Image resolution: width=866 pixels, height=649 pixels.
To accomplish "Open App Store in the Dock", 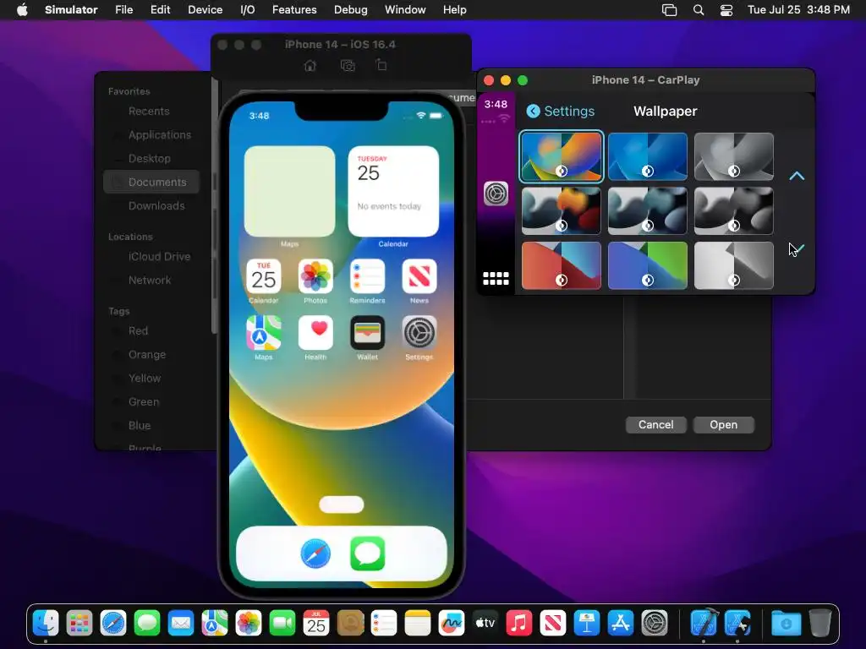I will (x=620, y=624).
